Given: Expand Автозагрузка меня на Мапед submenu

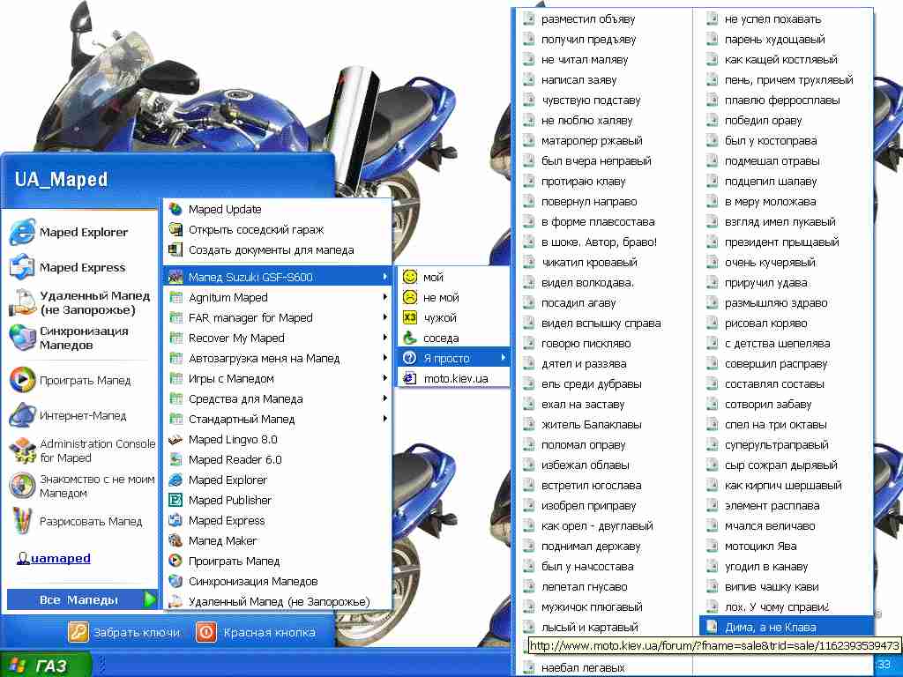Looking at the screenshot, I should 384,358.
